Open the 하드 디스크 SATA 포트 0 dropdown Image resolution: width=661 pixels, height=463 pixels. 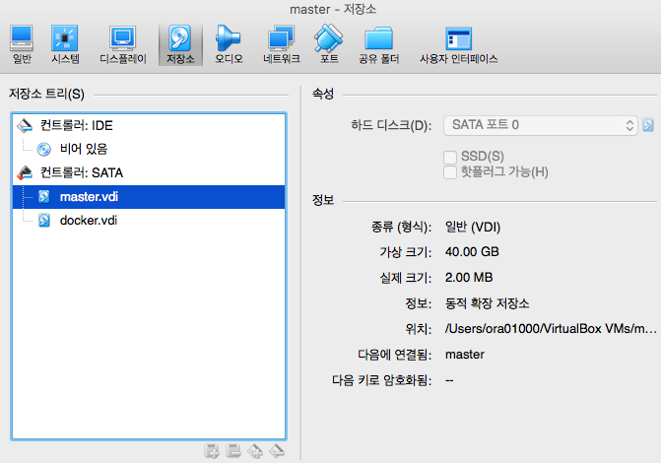point(541,125)
